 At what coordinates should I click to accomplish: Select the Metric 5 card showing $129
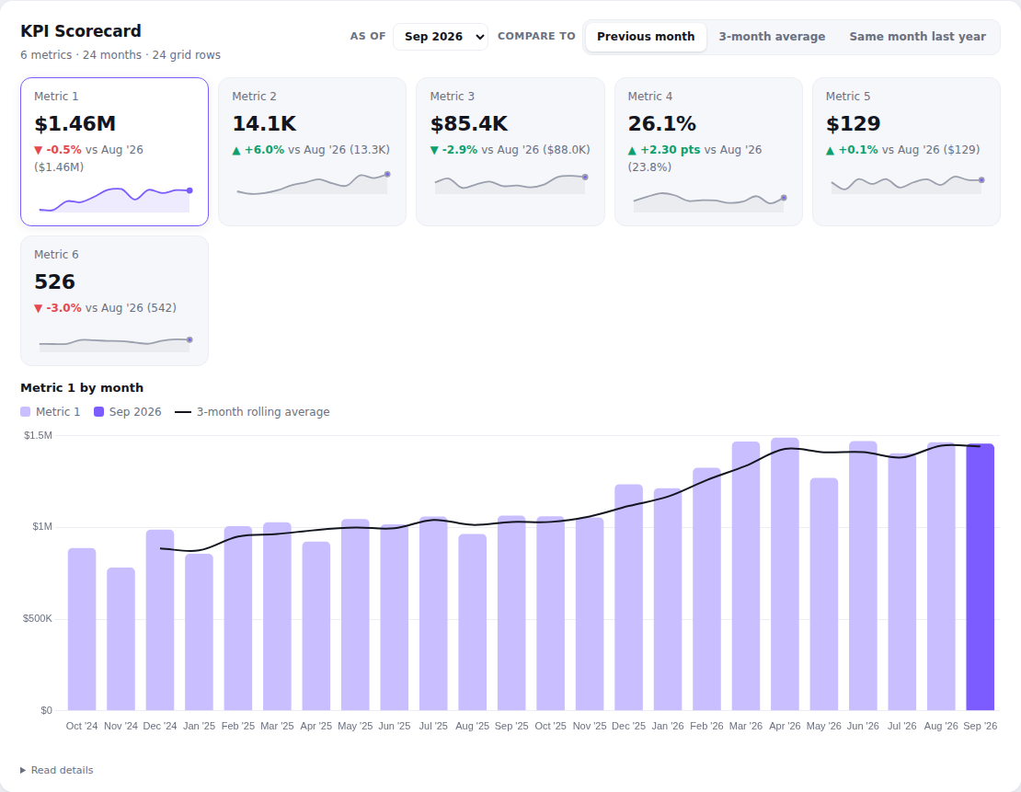point(906,152)
